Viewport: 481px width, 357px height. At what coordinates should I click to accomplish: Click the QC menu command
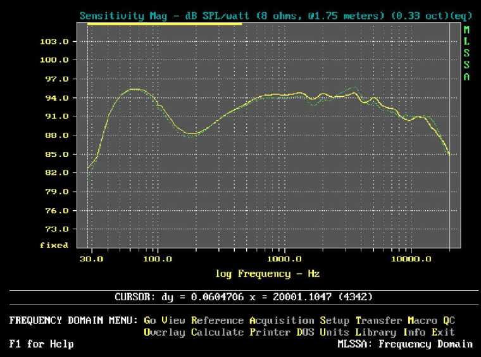click(x=448, y=321)
